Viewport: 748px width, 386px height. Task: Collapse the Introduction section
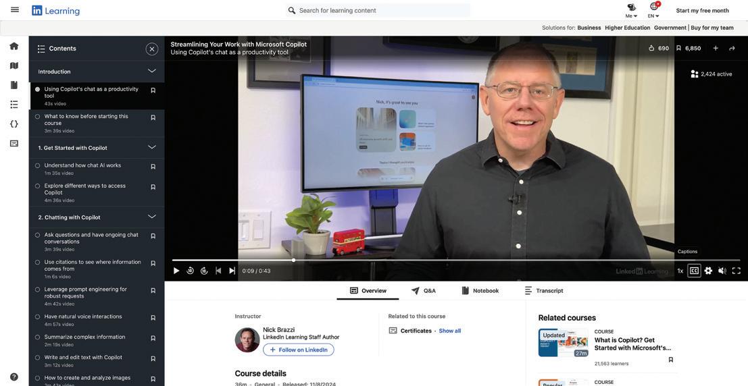152,71
